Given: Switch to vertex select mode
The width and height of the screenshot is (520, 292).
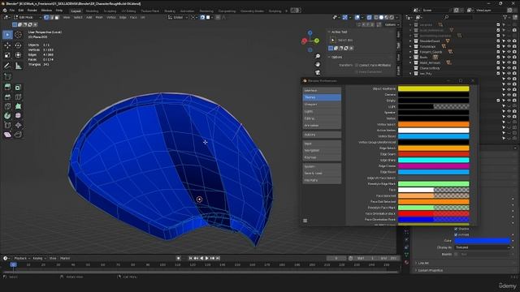Looking at the screenshot, I should click(x=46, y=17).
